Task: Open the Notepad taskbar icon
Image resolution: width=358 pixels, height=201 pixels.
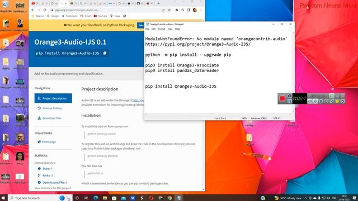Action: [x=179, y=198]
